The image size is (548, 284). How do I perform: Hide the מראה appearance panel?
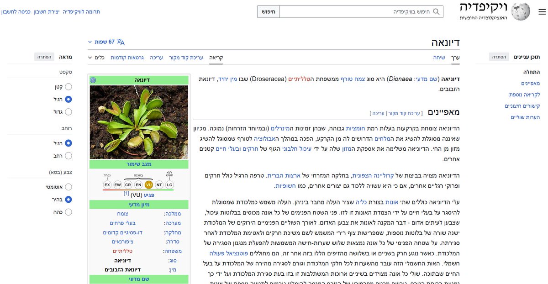click(x=44, y=57)
